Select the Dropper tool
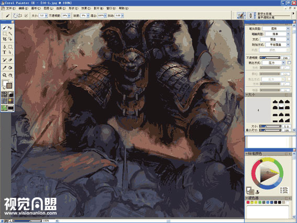 pyautogui.click(x=5, y=68)
